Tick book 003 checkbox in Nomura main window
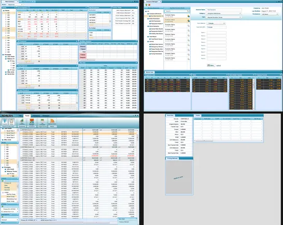Viewport: 283px width, 225px height. 5,149
